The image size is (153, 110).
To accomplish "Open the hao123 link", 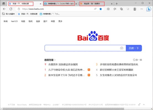I will coord(14,21).
